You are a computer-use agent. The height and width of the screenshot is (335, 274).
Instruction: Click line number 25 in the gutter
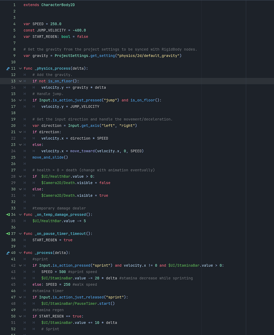pyautogui.click(x=13, y=157)
